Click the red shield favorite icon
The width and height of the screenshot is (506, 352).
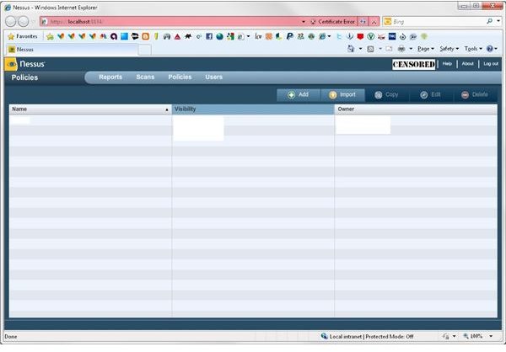click(x=360, y=36)
